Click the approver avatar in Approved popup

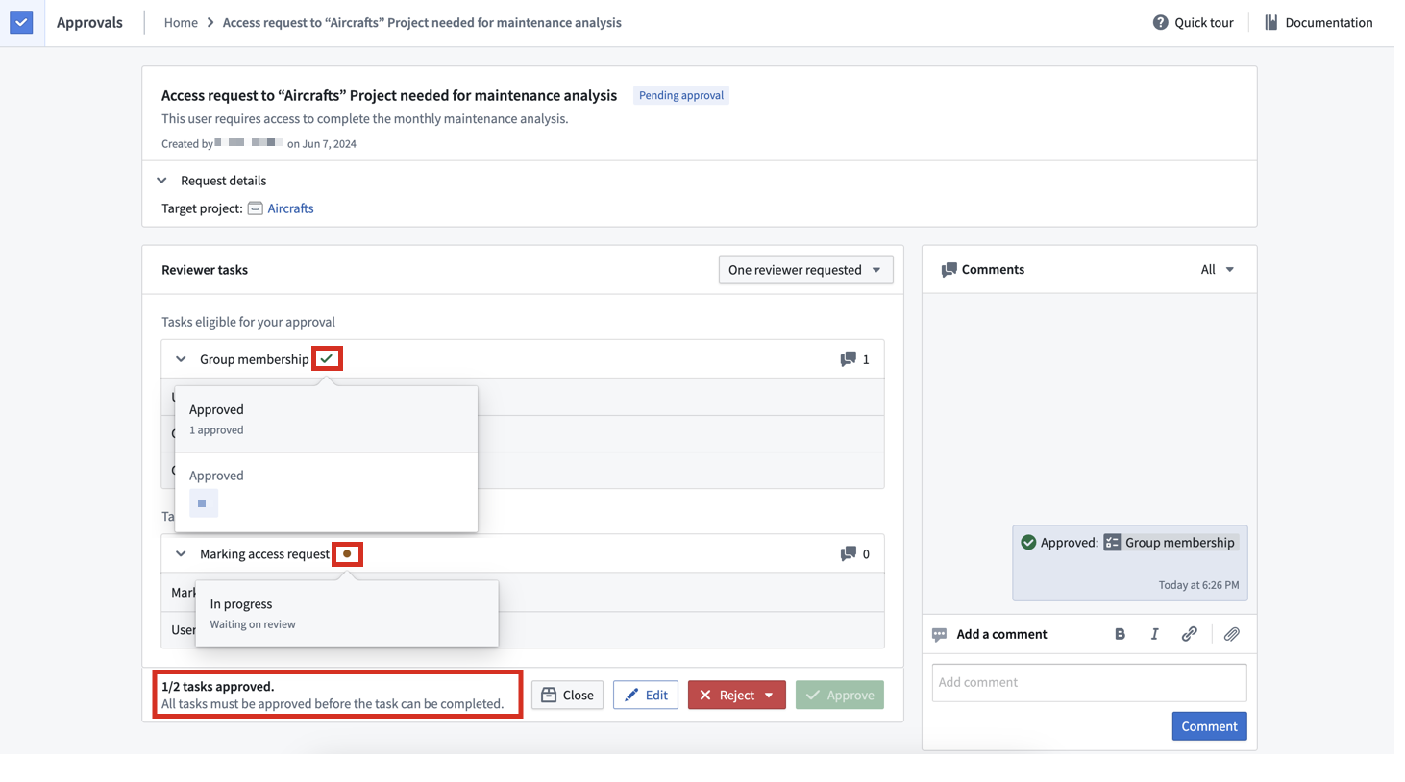click(x=204, y=503)
